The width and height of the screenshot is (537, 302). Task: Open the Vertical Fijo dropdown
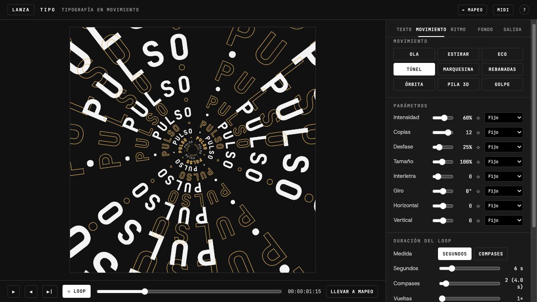tap(503, 221)
